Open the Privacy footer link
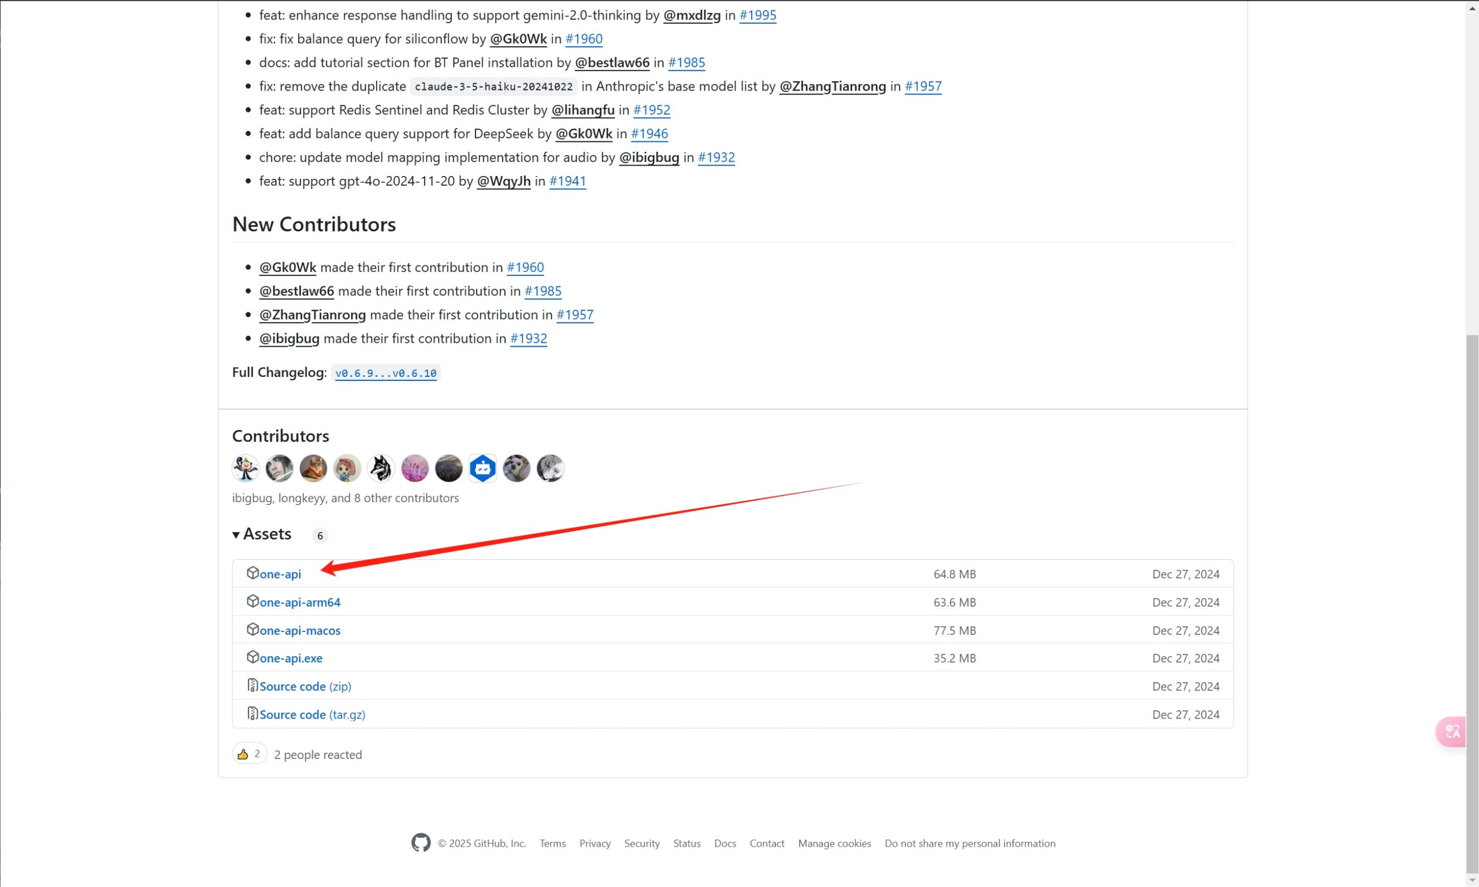This screenshot has height=887, width=1479. point(594,843)
